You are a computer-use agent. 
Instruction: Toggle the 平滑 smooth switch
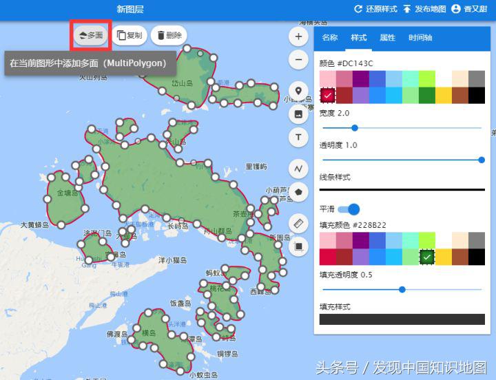[x=349, y=209]
